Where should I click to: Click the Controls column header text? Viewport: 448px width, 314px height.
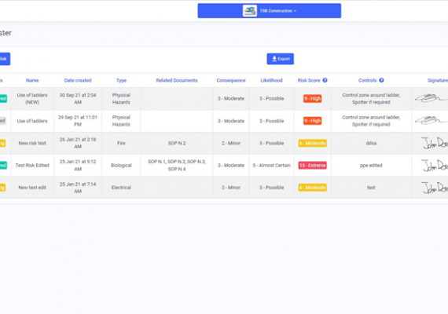click(x=367, y=81)
